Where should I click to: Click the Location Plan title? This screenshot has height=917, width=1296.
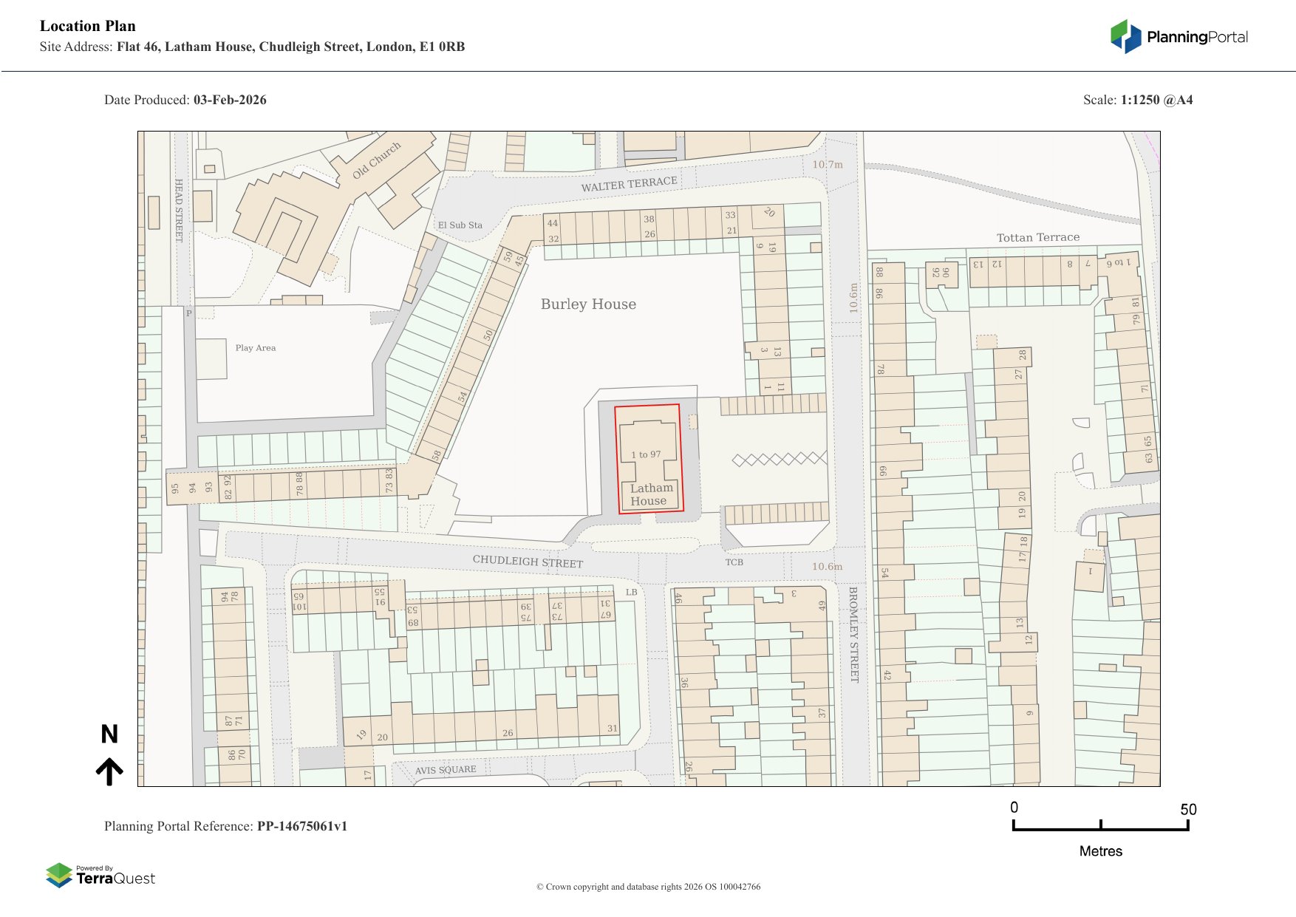point(88,26)
